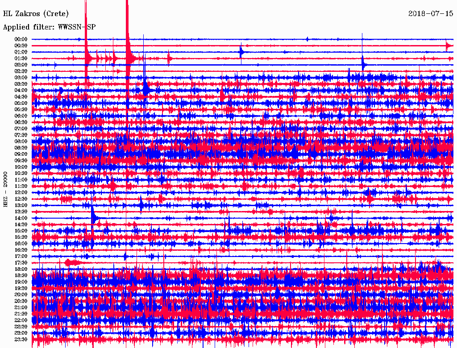Viewport: 457px width, 348px height.
Task: Select the 16:30 time label
Action: [21, 250]
